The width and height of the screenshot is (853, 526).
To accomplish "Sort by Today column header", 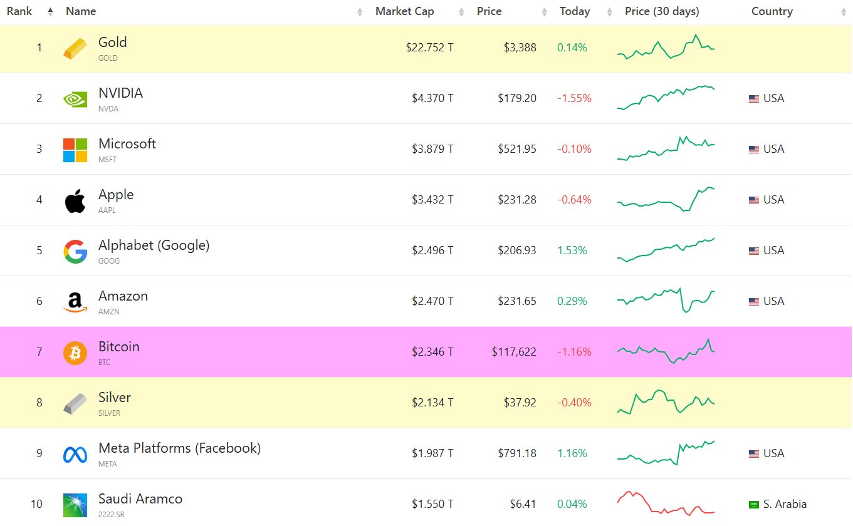I will [575, 12].
